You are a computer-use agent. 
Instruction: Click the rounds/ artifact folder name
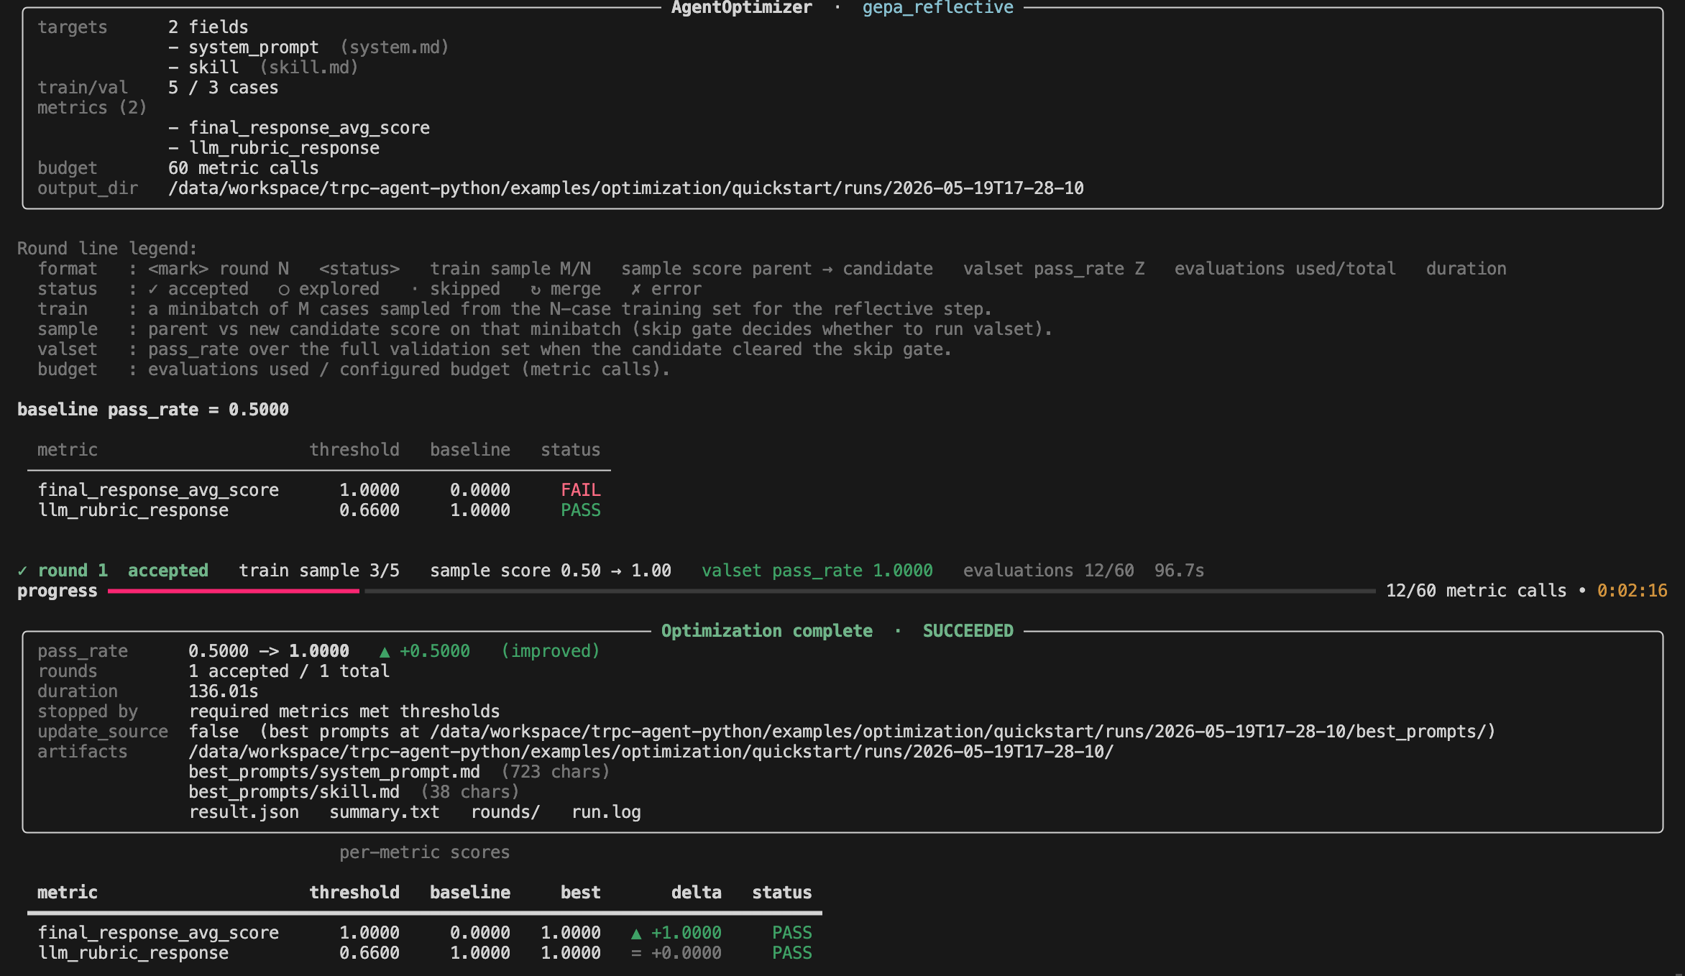point(505,812)
